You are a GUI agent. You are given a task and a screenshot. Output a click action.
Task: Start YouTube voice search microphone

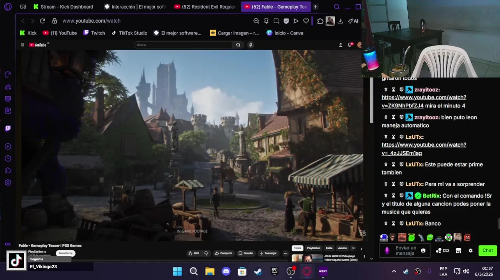pos(251,45)
